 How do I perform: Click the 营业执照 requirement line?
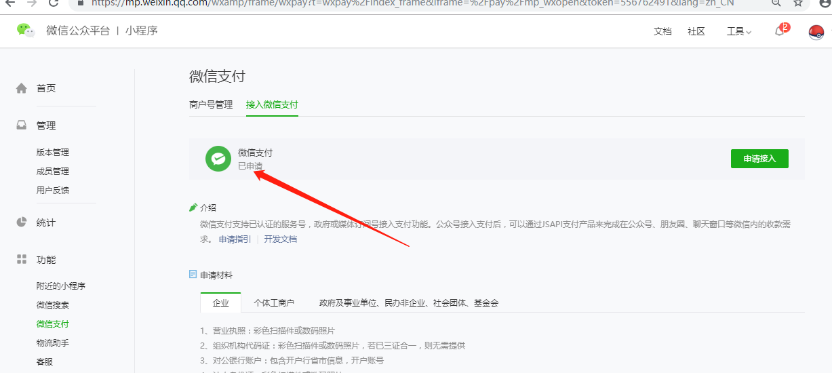pyautogui.click(x=267, y=331)
